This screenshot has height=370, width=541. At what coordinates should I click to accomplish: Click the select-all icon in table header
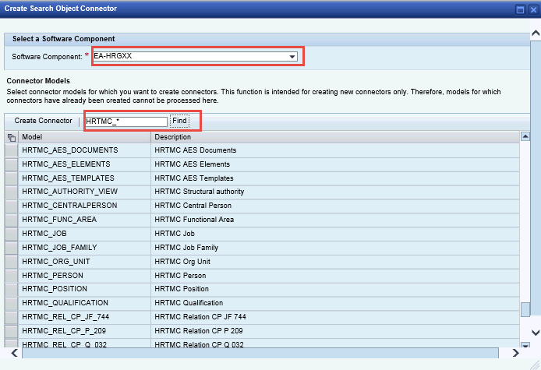point(12,137)
